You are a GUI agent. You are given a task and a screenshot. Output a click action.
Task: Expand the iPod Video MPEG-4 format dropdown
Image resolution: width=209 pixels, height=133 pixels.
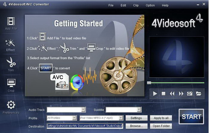tap(121, 118)
